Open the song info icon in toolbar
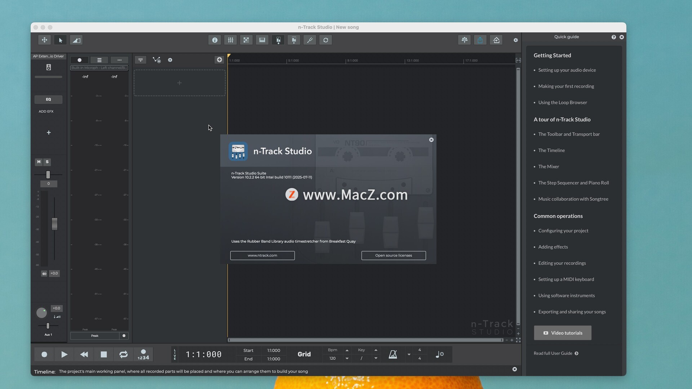The height and width of the screenshot is (389, 692). [215, 40]
